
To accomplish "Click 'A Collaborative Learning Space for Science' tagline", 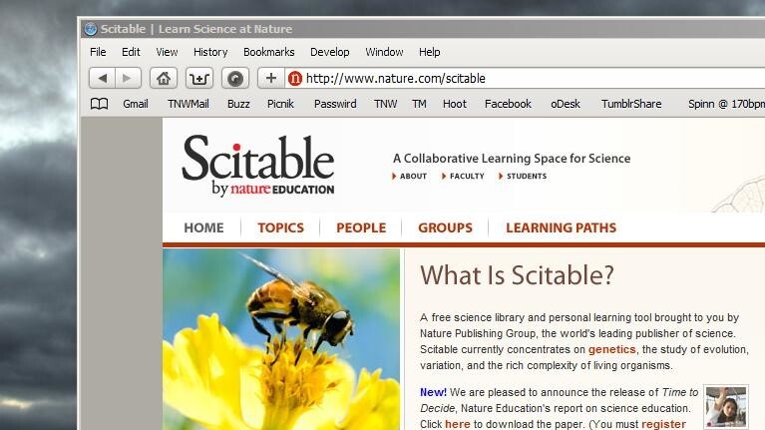I will 512,159.
